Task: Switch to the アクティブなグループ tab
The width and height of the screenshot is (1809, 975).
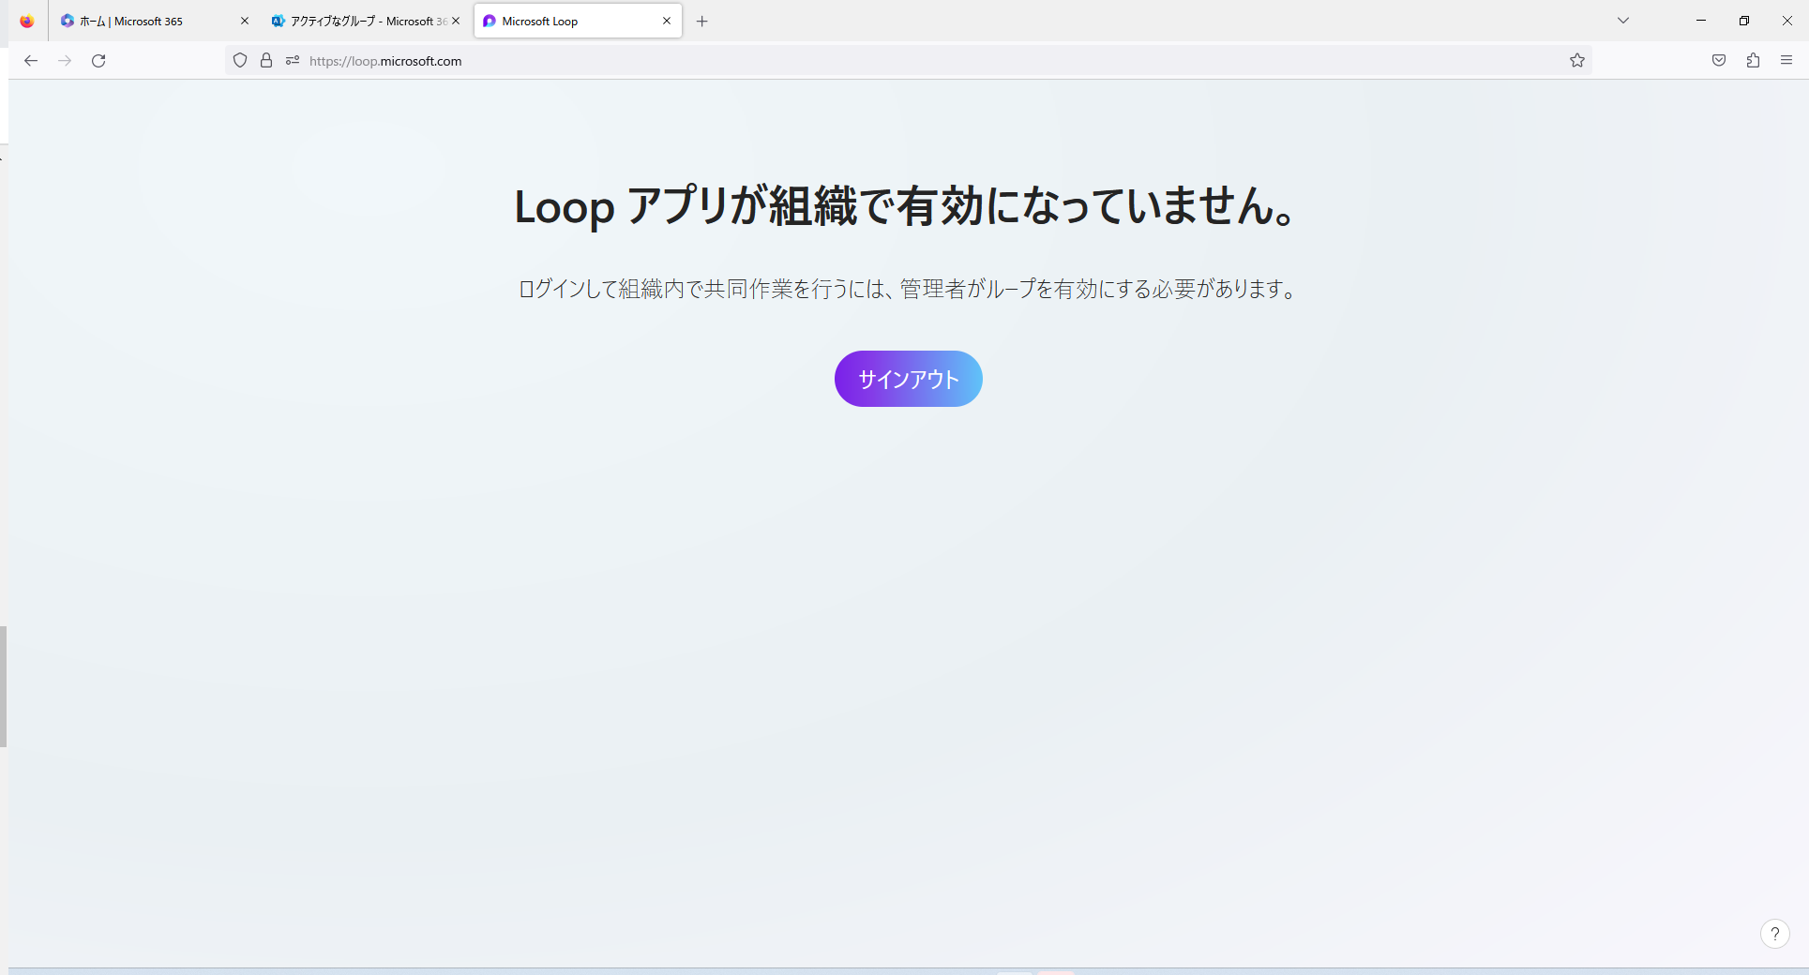Action: [x=366, y=21]
